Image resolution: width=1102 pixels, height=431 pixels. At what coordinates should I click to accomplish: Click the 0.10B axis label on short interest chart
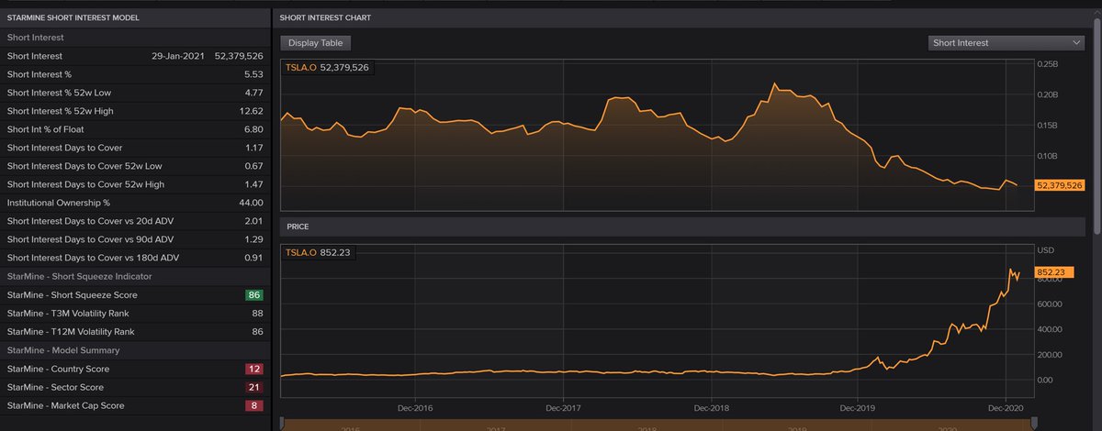(1047, 156)
